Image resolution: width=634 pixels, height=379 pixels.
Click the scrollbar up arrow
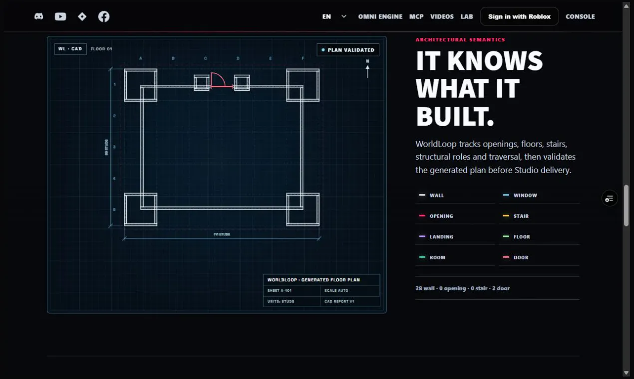pyautogui.click(x=626, y=5)
